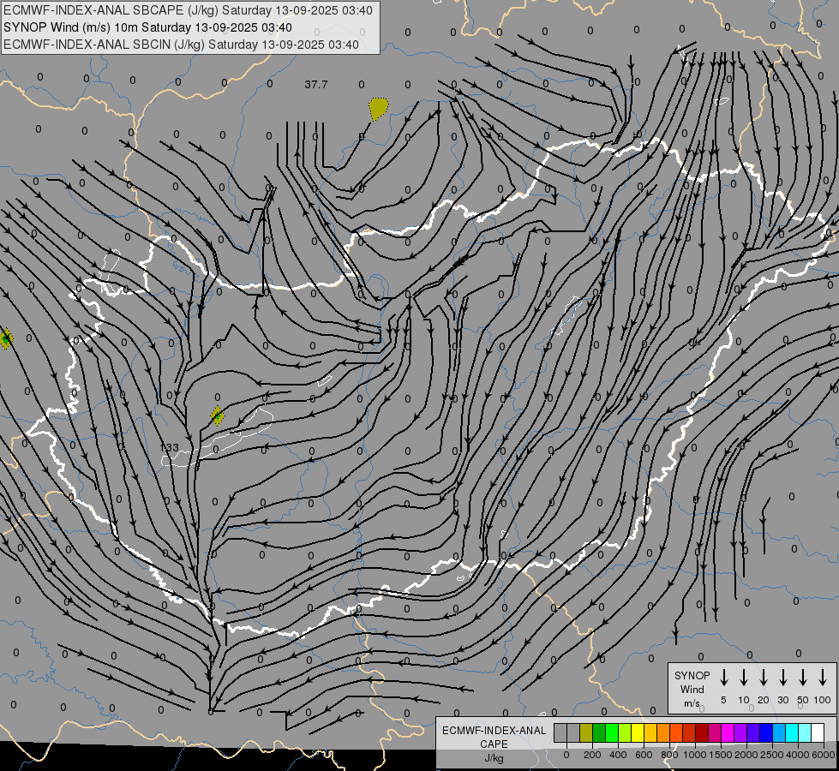Select the dark green CAPE legend swatch
The height and width of the screenshot is (771, 839).
point(599,732)
